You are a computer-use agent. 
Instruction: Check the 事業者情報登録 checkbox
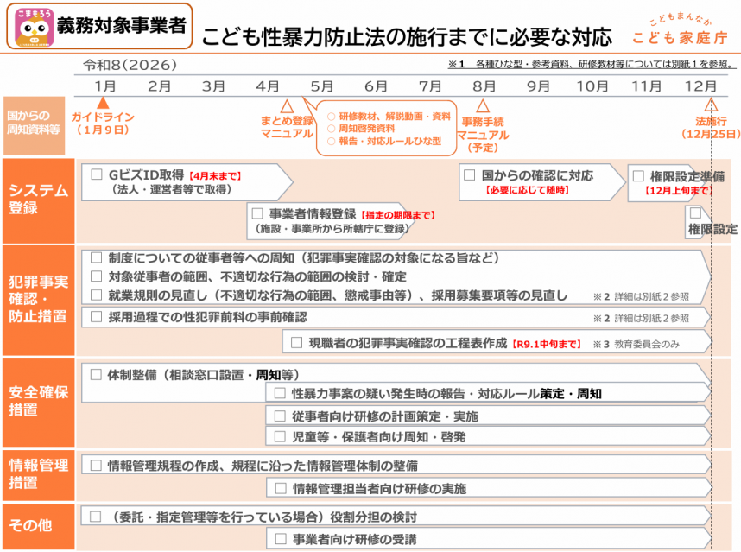pos(257,213)
